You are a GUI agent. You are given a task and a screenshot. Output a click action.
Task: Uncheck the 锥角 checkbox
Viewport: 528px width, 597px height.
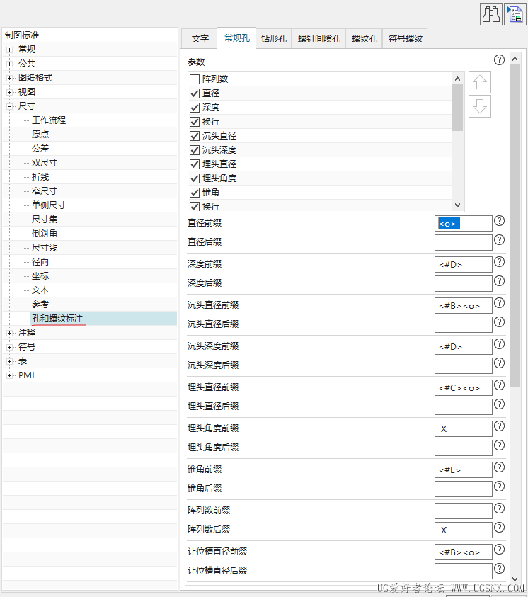tap(195, 193)
